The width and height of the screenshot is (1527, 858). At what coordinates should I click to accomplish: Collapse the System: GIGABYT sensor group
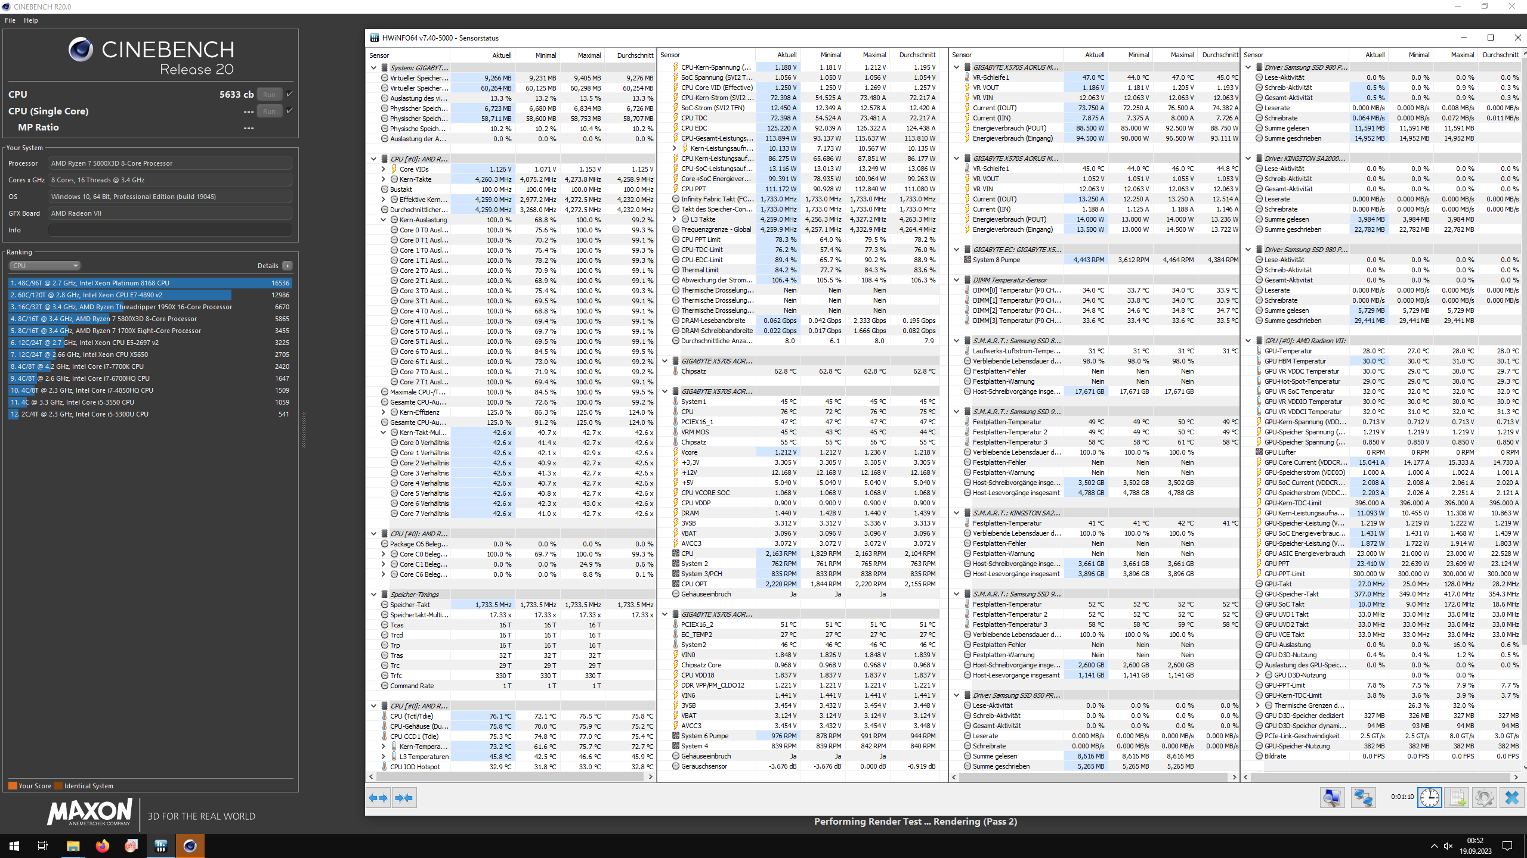(x=375, y=67)
